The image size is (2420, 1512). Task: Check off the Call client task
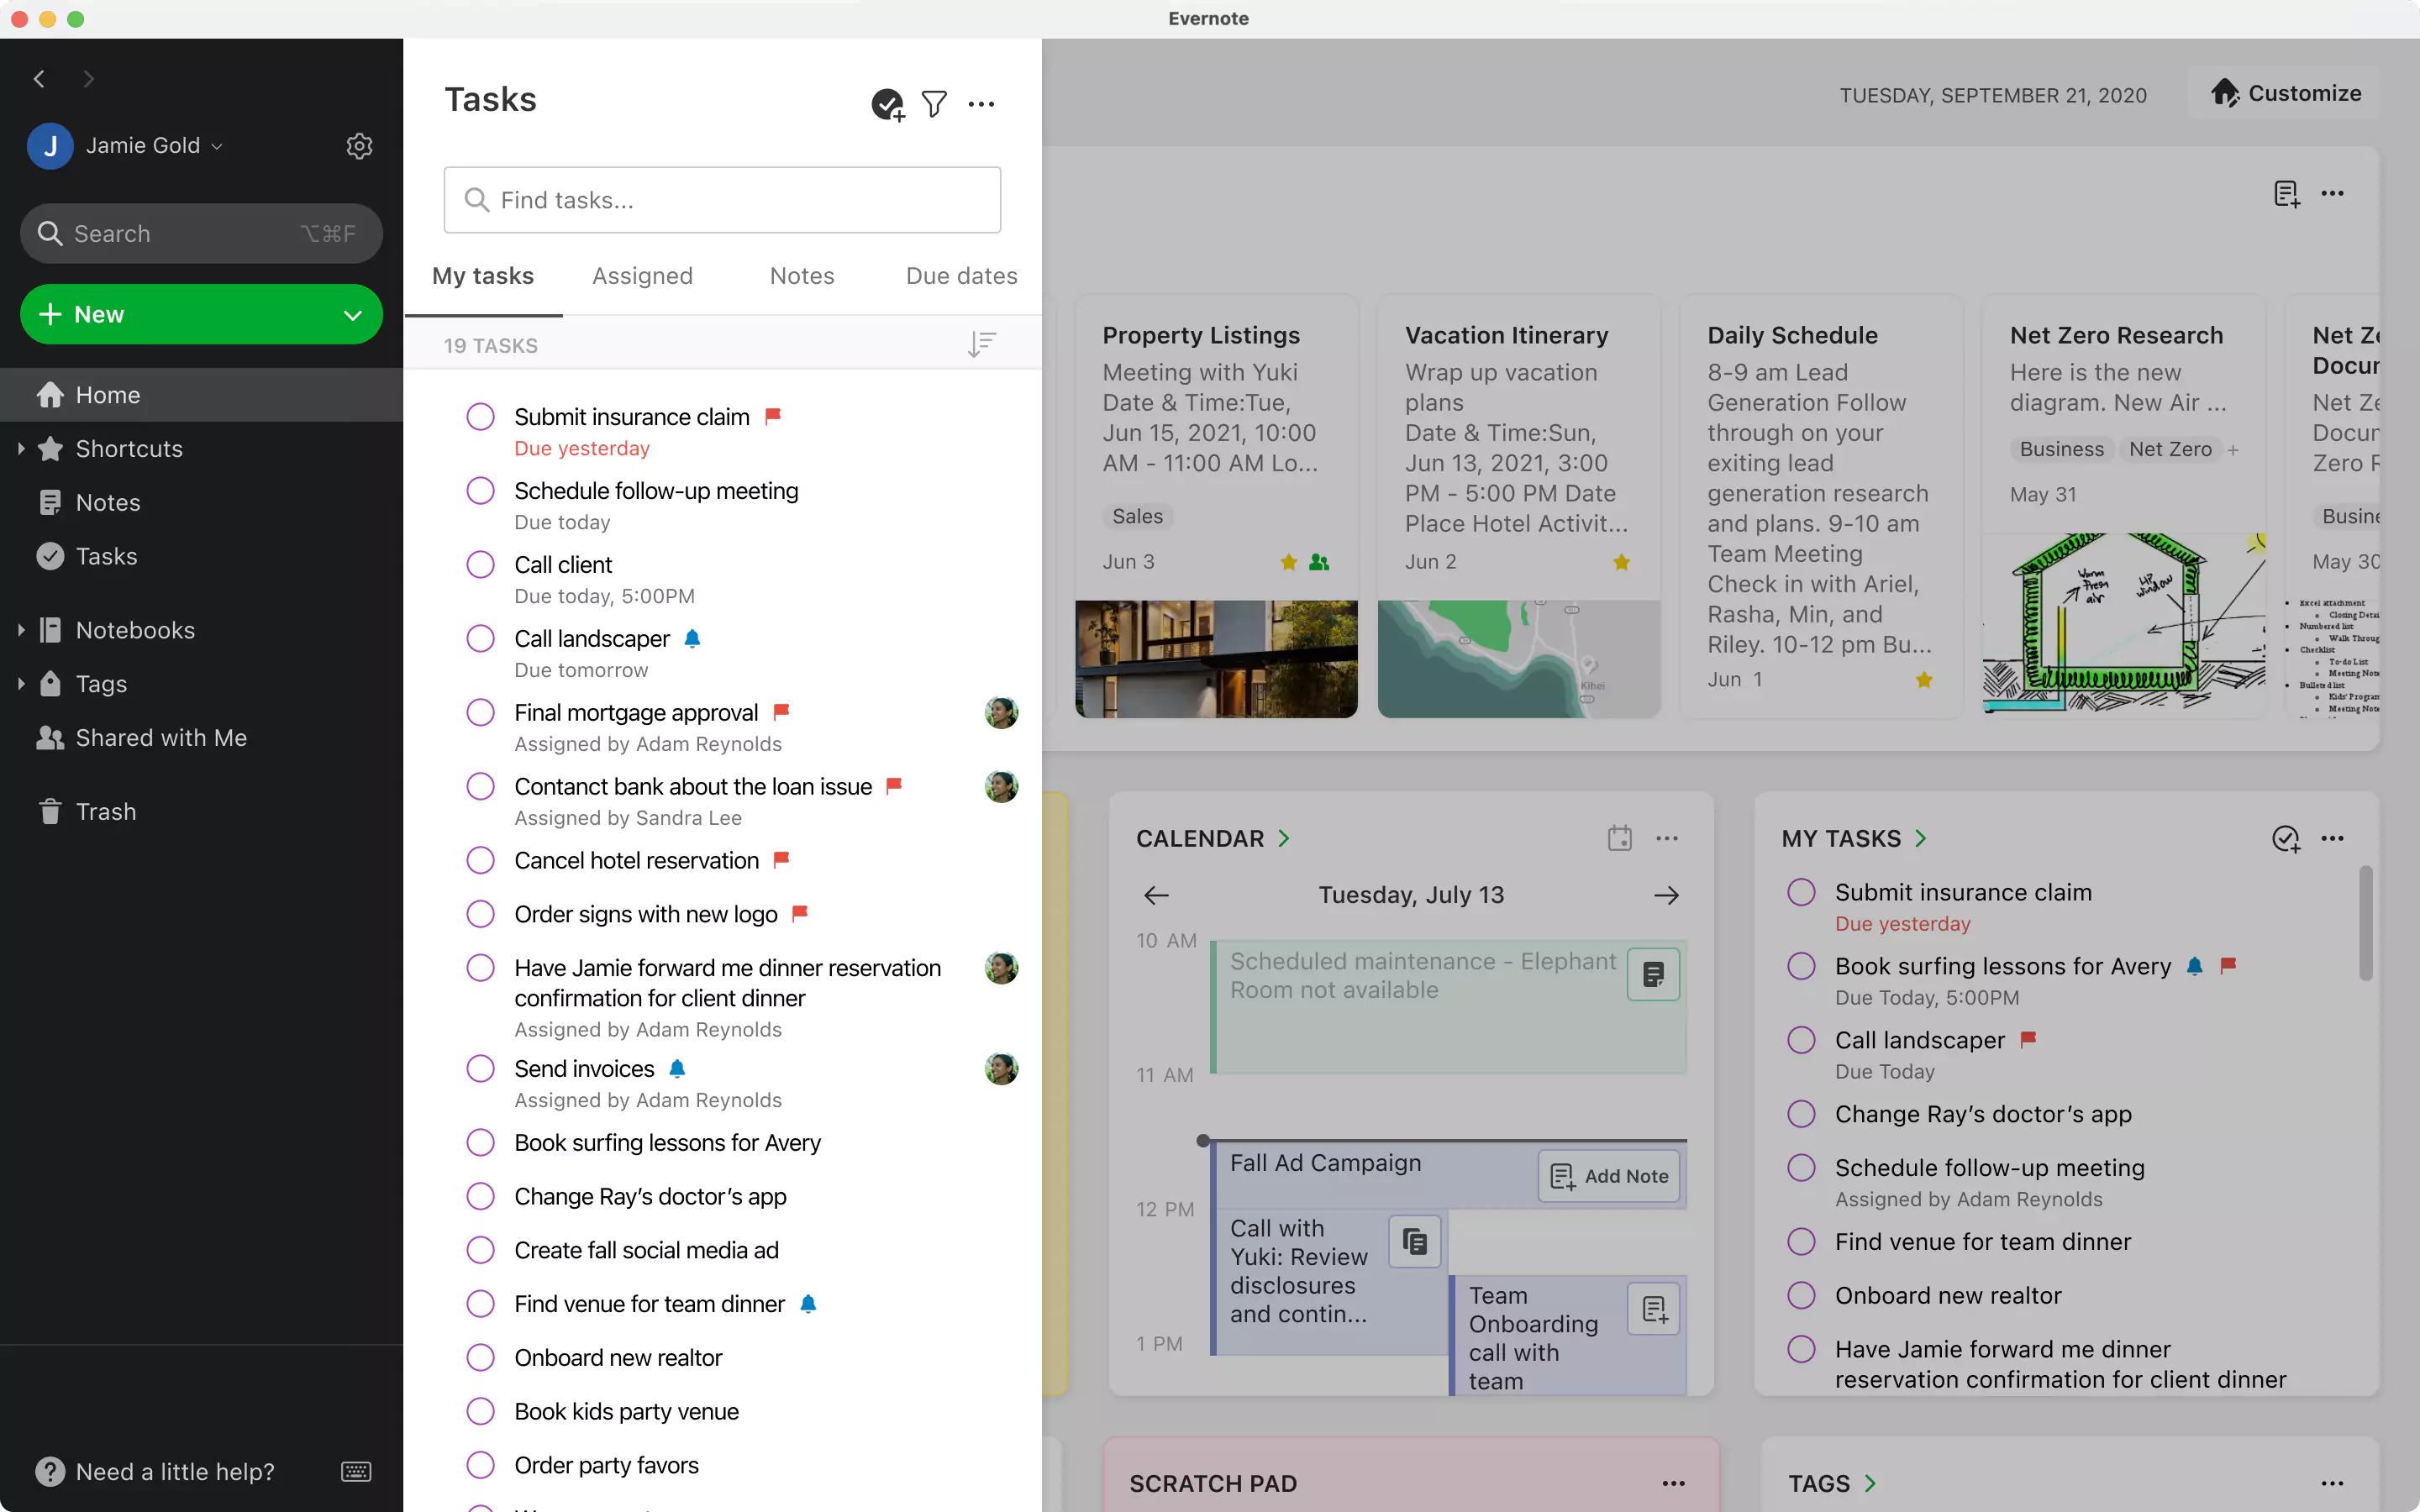[x=480, y=564]
